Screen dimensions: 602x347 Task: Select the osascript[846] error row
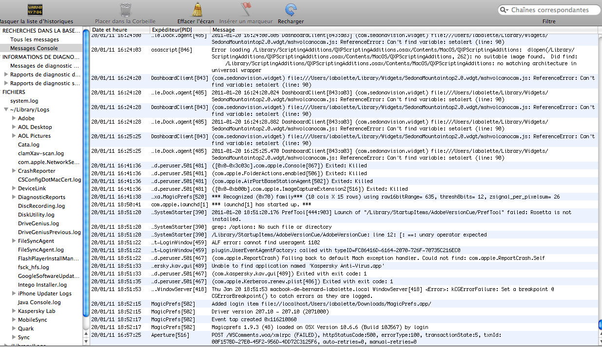344,60
